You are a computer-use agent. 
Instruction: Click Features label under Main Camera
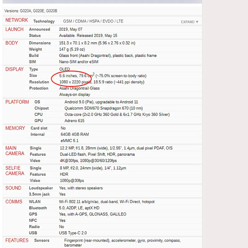[x=38, y=154]
